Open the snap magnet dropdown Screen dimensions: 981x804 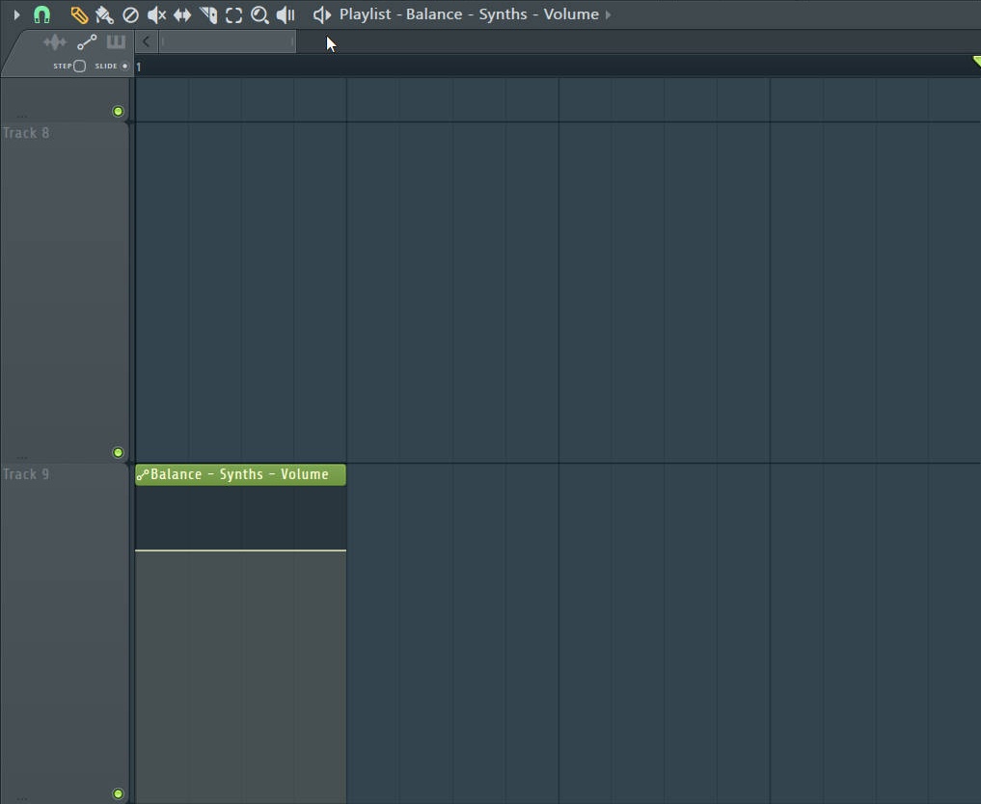tap(42, 14)
